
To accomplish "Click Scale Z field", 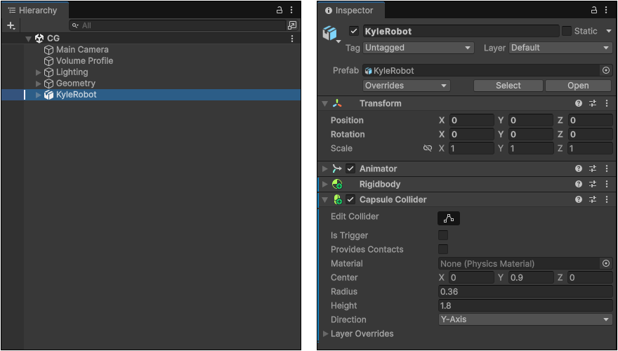I will pyautogui.click(x=590, y=149).
